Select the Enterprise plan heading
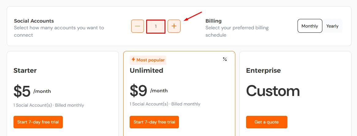 point(264,70)
